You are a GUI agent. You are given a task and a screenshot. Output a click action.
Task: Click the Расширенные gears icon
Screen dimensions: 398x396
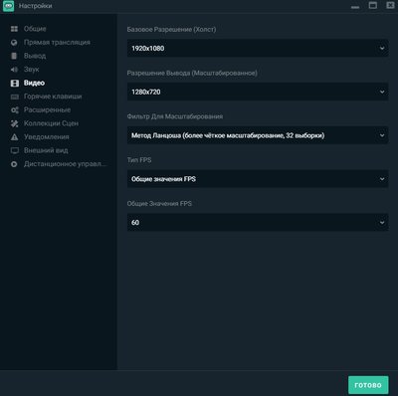click(x=15, y=110)
